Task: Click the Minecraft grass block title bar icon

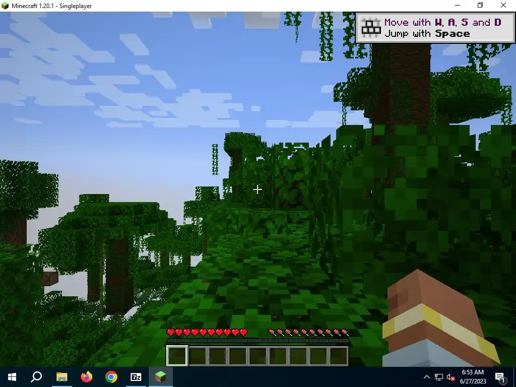Action: (5, 6)
